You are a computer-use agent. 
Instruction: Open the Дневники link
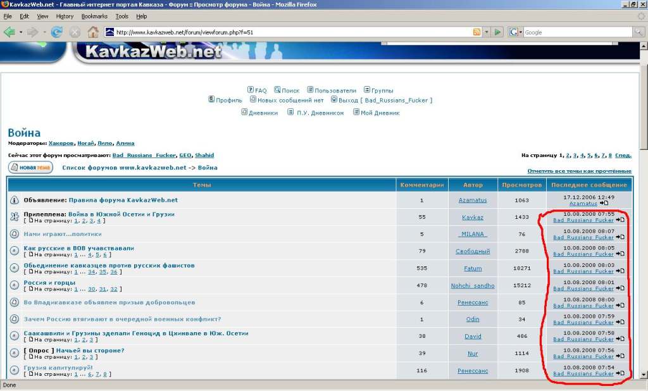(263, 113)
